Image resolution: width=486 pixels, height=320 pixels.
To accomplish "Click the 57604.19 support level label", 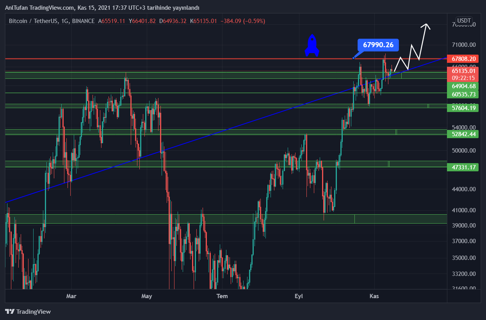I will tap(463, 108).
